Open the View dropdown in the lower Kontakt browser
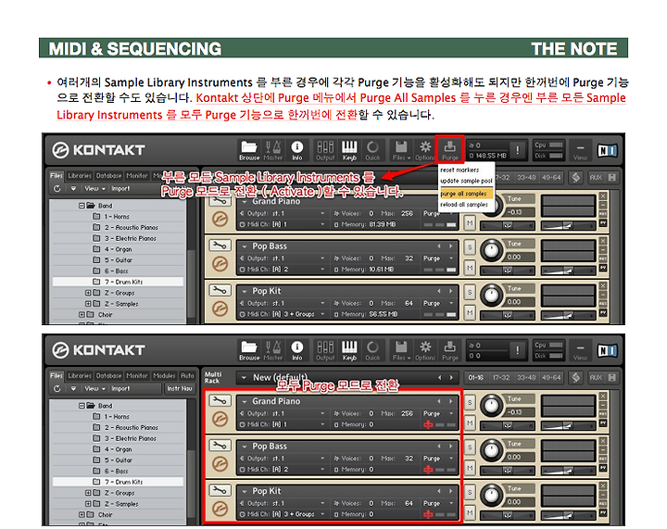This screenshot has height=529, width=667. tap(94, 389)
